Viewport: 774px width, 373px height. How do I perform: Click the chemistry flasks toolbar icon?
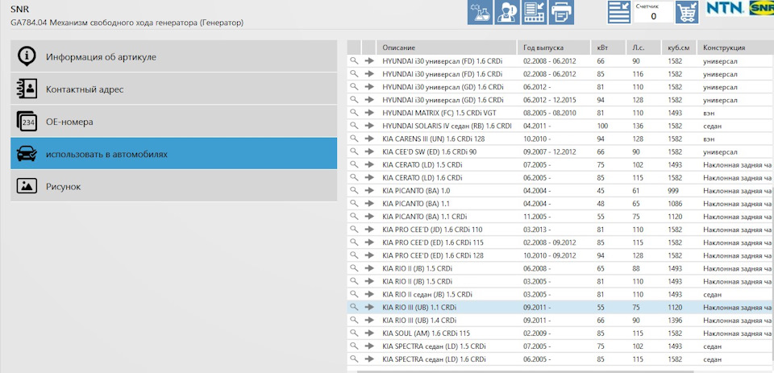pos(481,12)
